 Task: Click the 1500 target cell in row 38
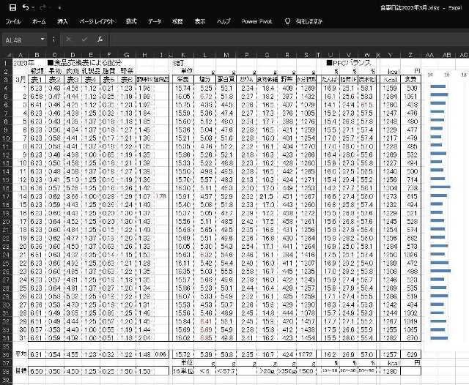tap(306, 371)
